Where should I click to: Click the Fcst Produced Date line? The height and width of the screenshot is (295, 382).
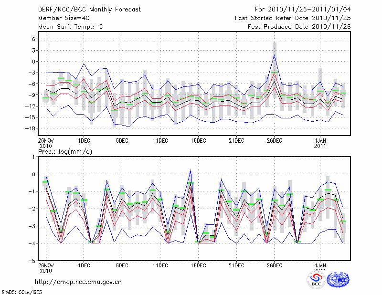[x=299, y=26]
